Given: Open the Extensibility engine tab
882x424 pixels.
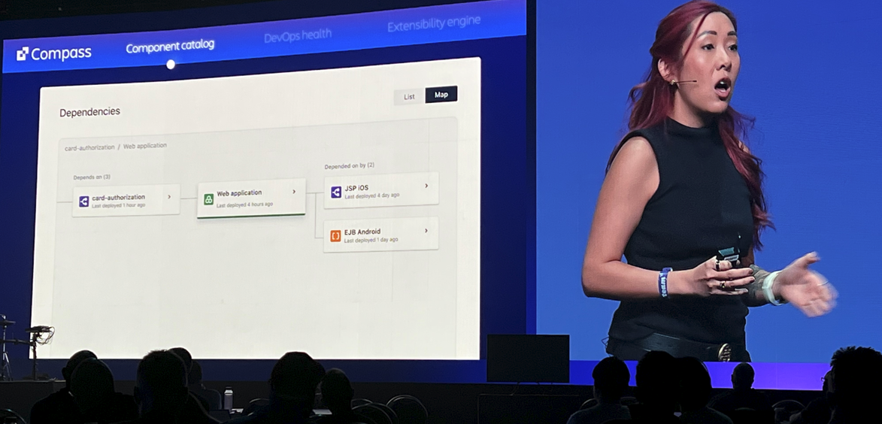Looking at the screenshot, I should [x=434, y=23].
